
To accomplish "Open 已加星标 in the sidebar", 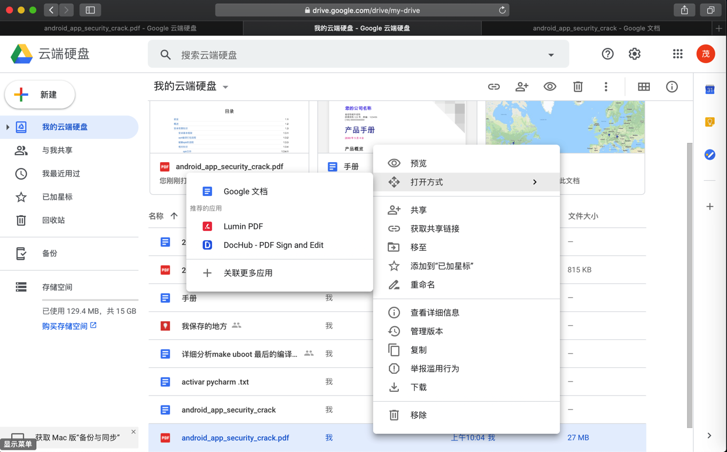I will [69, 197].
